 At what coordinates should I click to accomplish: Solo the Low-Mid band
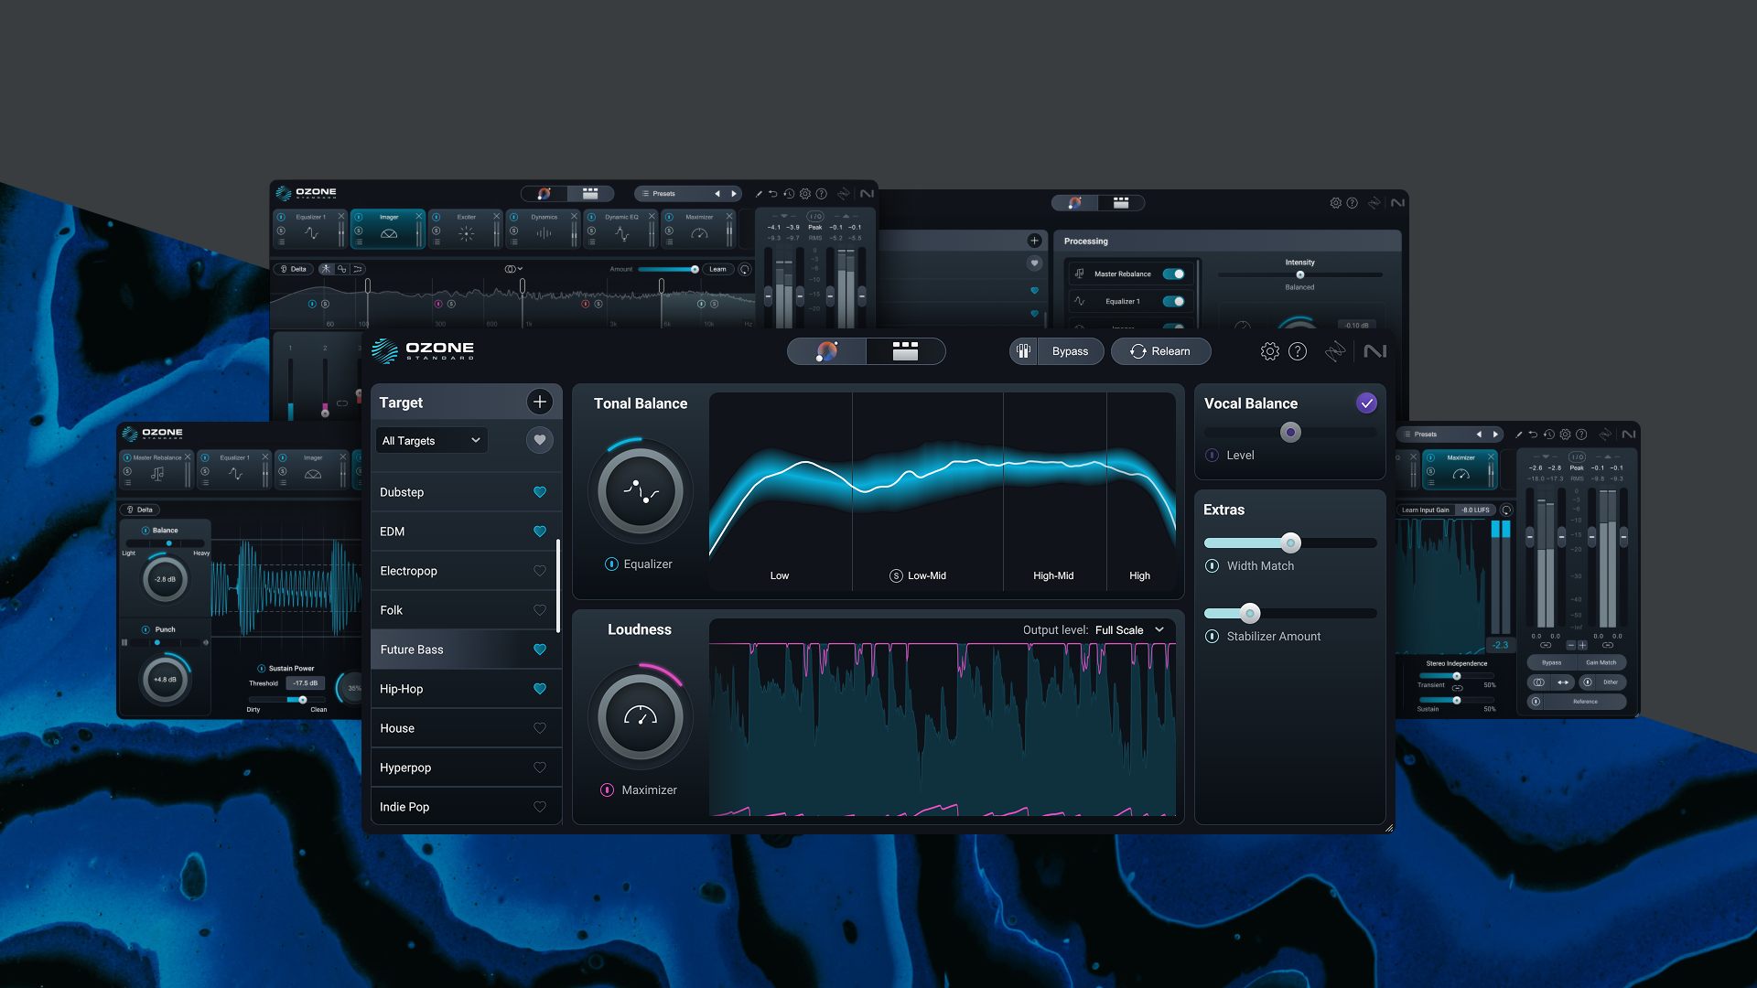(896, 575)
